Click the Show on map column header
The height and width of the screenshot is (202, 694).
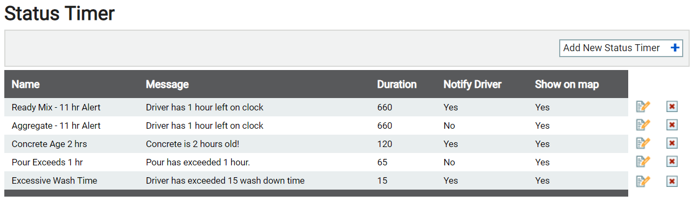coord(567,85)
